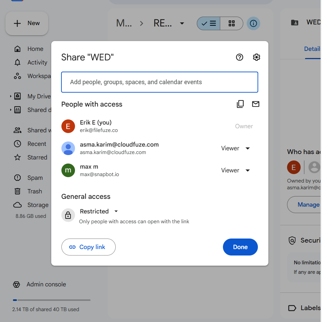Click the Copy link icon
The height and width of the screenshot is (322, 322).
88,247
